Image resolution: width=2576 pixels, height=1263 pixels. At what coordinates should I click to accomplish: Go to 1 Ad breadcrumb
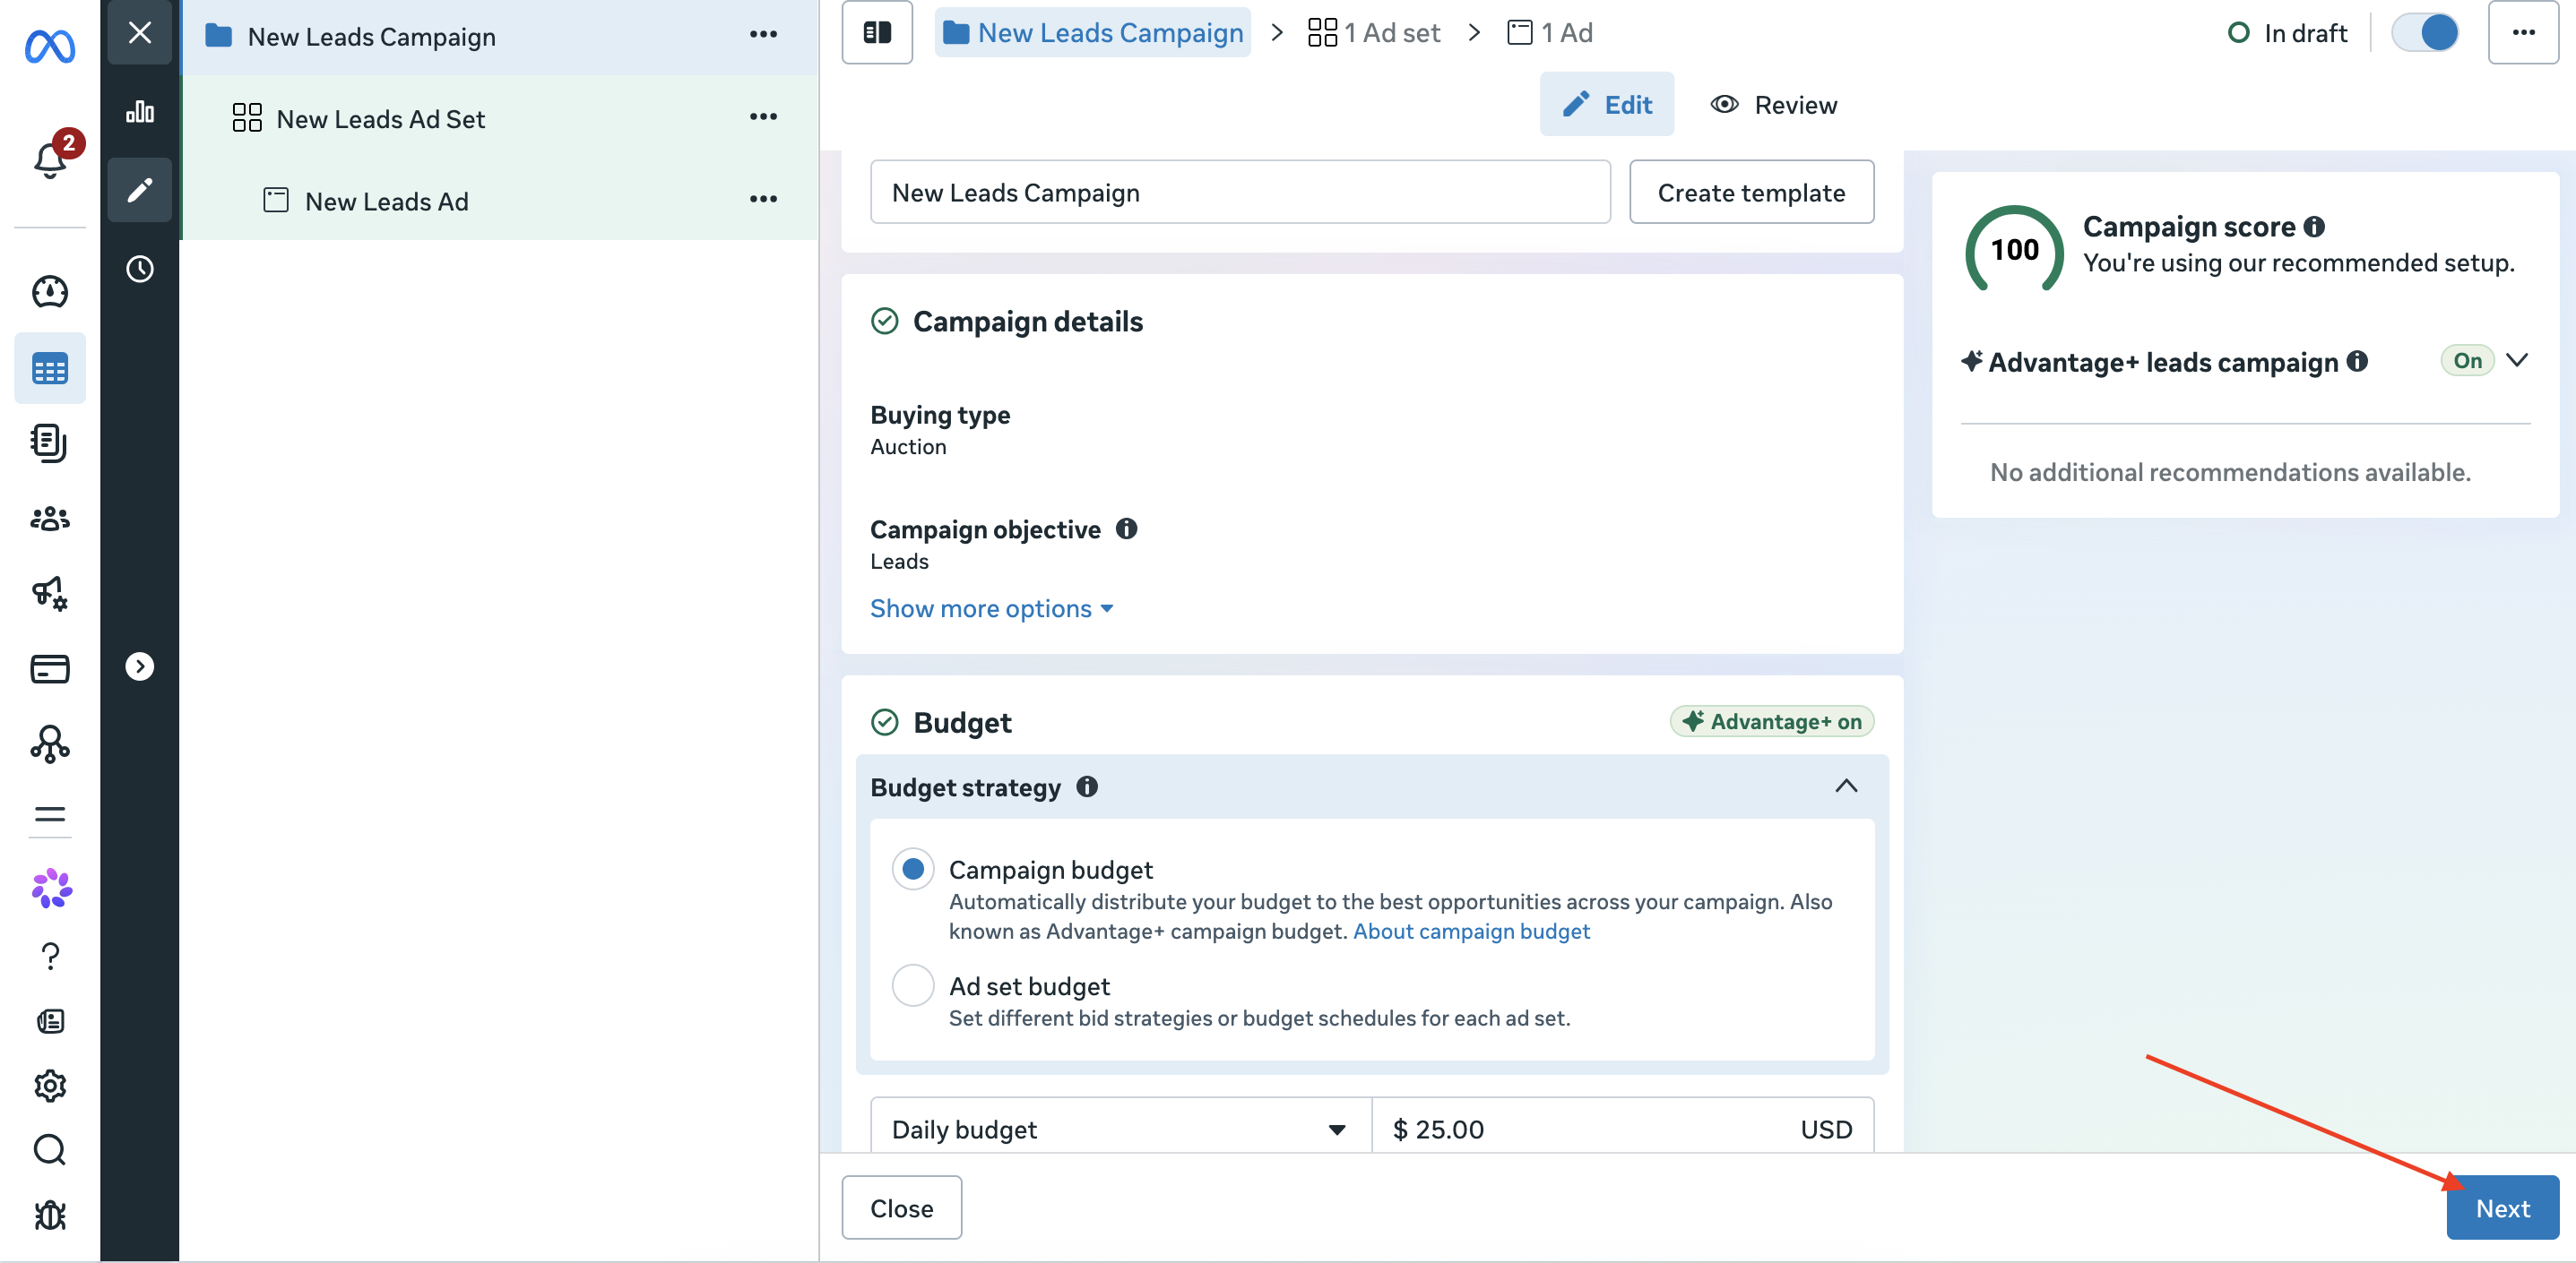coord(1549,33)
